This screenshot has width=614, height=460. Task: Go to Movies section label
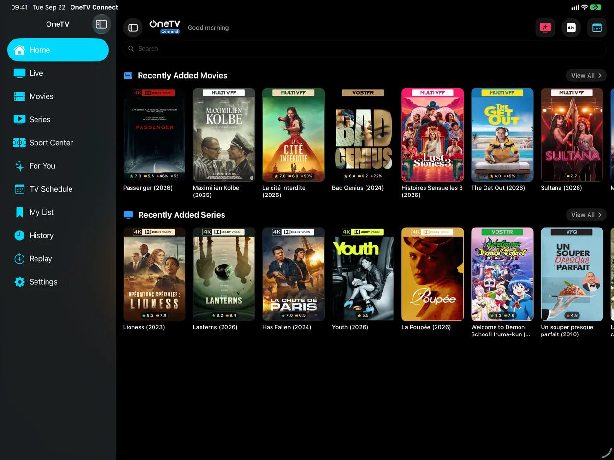pyautogui.click(x=41, y=96)
